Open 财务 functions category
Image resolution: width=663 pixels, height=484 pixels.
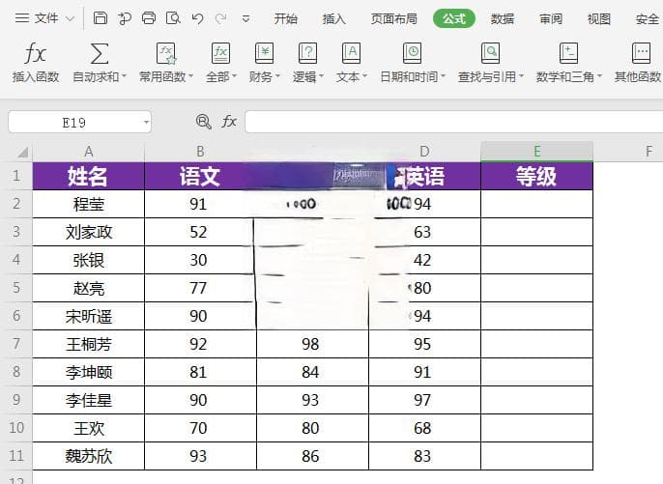coord(264,63)
